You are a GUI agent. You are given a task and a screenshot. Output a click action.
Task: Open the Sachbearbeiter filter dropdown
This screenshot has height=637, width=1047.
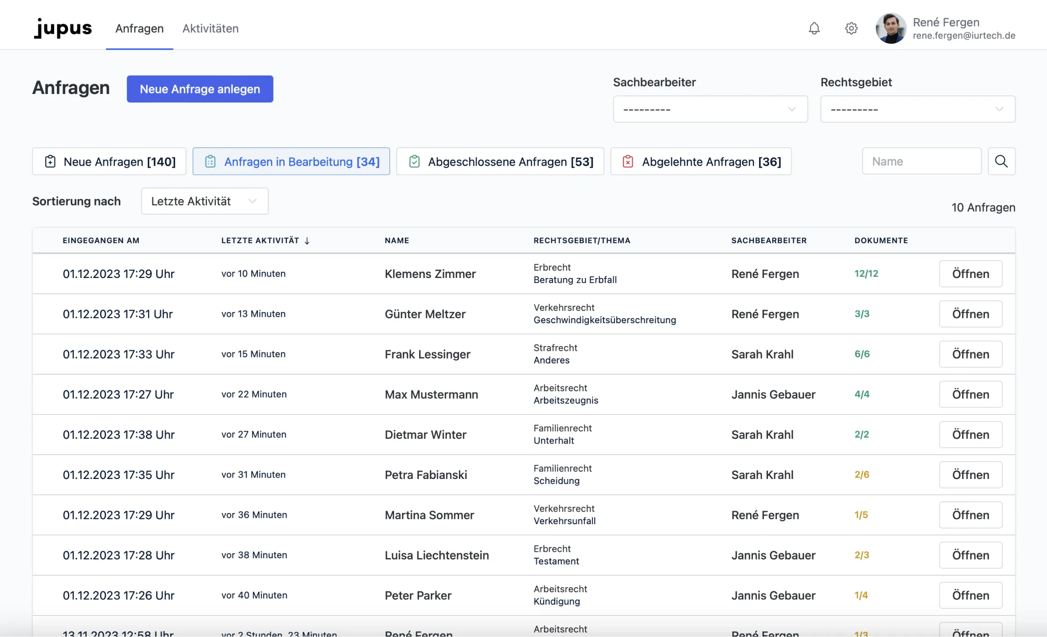[710, 109]
